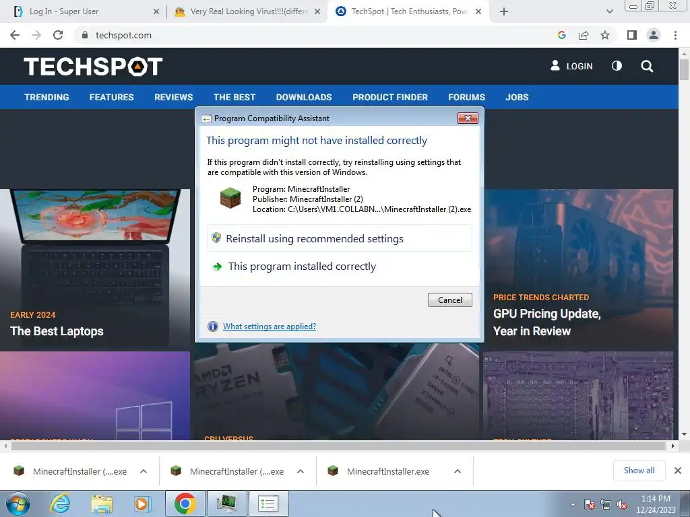Open the FORUMS menu
Screen dimensions: 690x517
pos(466,97)
